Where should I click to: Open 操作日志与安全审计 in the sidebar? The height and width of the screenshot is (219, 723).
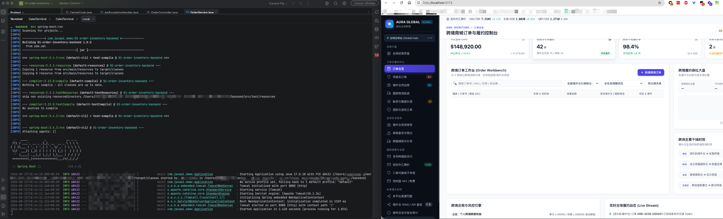[x=410, y=213]
